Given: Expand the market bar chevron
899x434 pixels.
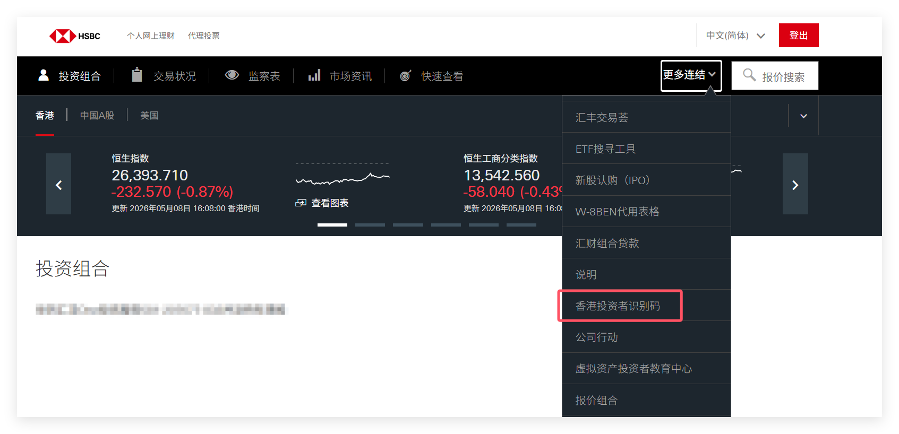Looking at the screenshot, I should [803, 116].
